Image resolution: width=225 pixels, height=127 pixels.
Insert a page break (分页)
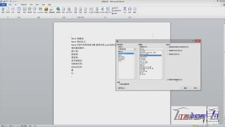pos(13,10)
